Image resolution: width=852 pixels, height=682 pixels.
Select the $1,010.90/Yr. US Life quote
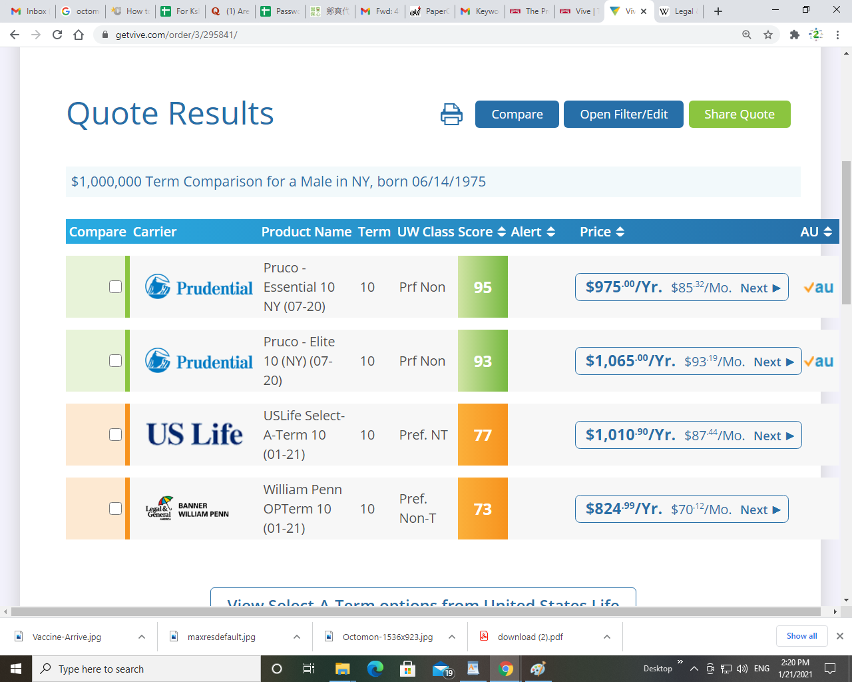(688, 435)
